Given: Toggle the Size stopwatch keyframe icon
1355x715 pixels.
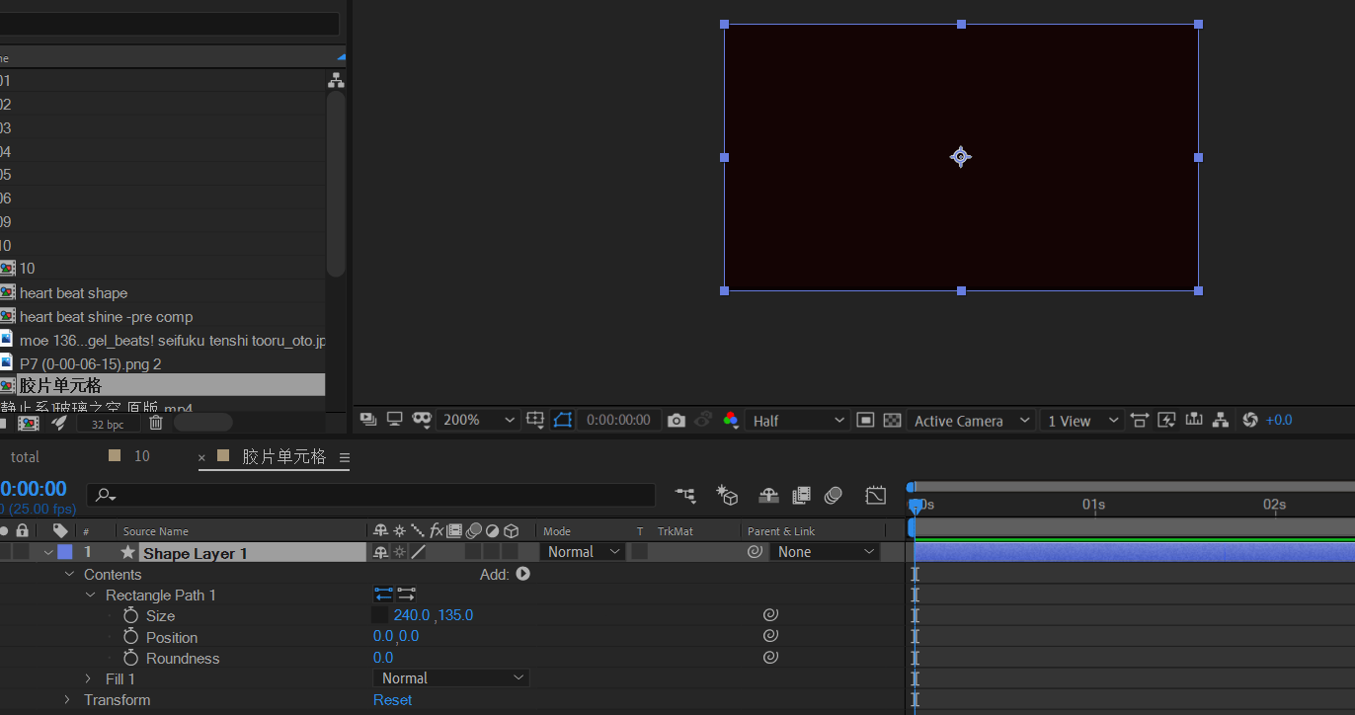Looking at the screenshot, I should (130, 615).
